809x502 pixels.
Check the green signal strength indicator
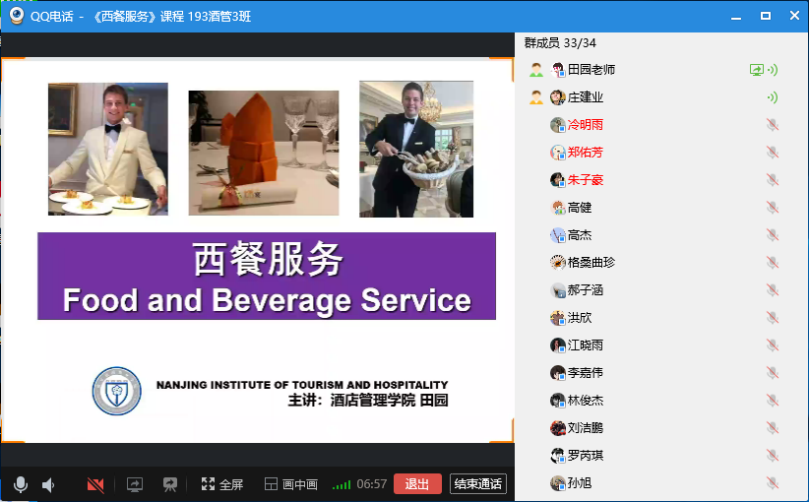pos(342,485)
